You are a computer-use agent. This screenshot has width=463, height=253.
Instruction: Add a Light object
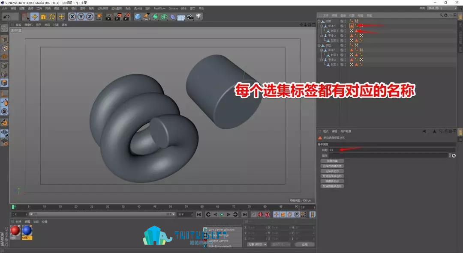tap(199, 17)
